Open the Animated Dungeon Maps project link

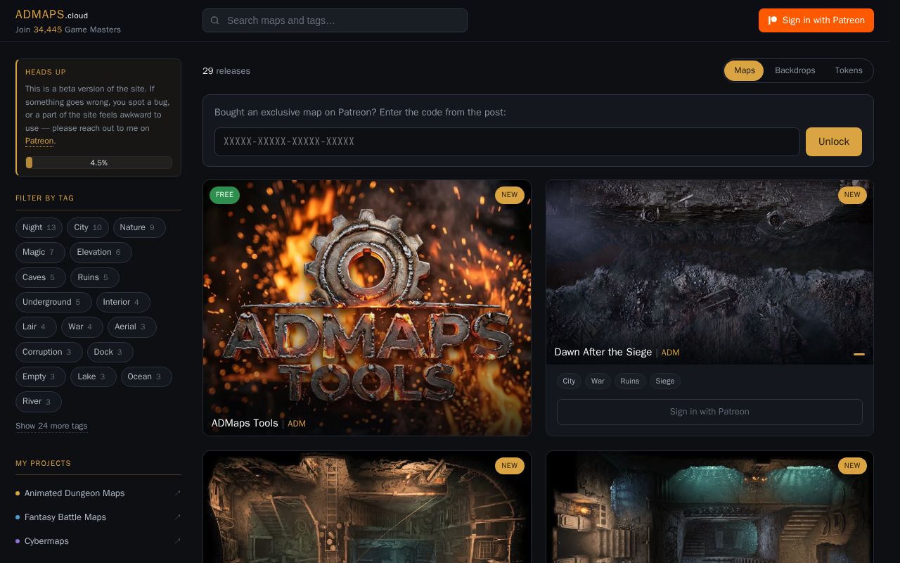pyautogui.click(x=75, y=493)
